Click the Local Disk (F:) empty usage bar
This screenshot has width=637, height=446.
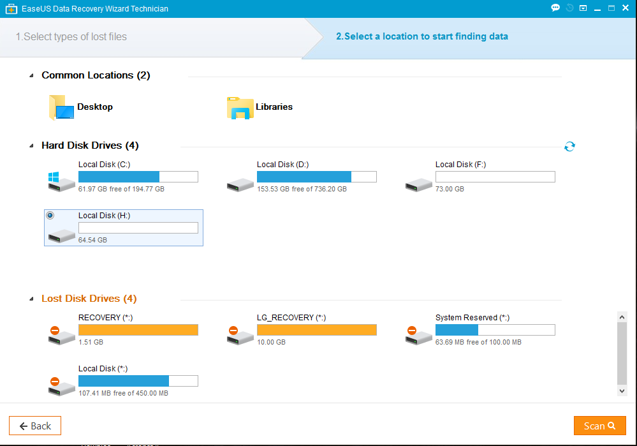pos(495,177)
